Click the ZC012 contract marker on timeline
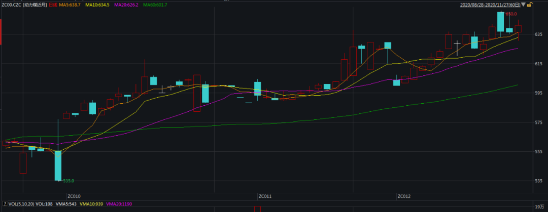The width and height of the screenshot is (548, 212). (404, 196)
